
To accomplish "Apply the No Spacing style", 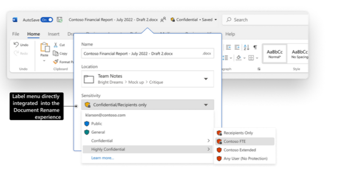I will point(298,54).
